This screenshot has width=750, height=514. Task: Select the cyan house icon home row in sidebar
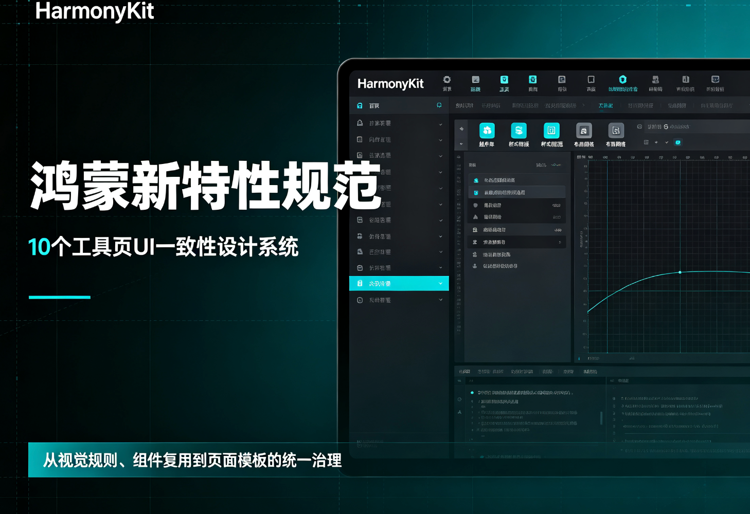point(399,105)
